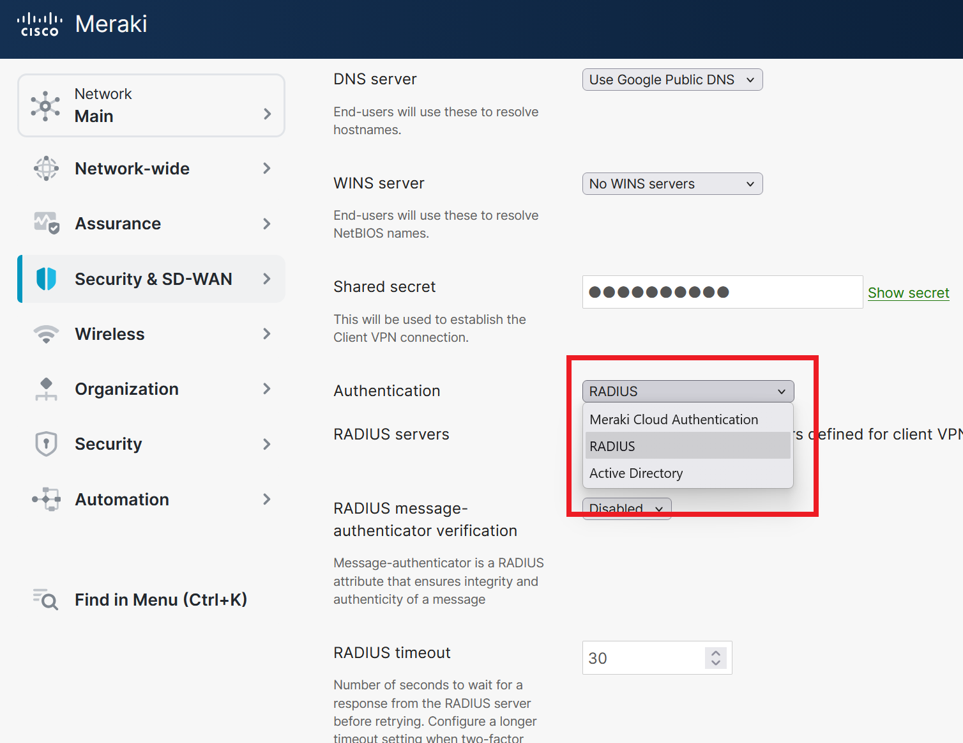Open the Security & SD-WAN menu
963x743 pixels.
pyautogui.click(x=151, y=279)
